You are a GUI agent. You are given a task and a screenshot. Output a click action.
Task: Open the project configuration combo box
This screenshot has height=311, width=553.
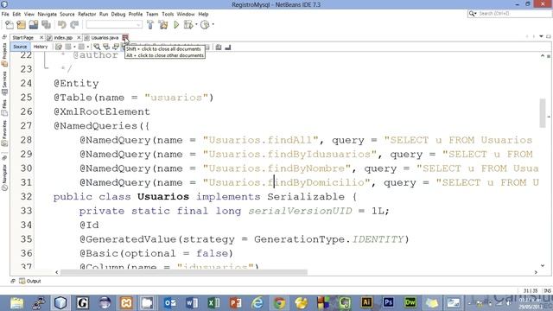click(x=114, y=25)
